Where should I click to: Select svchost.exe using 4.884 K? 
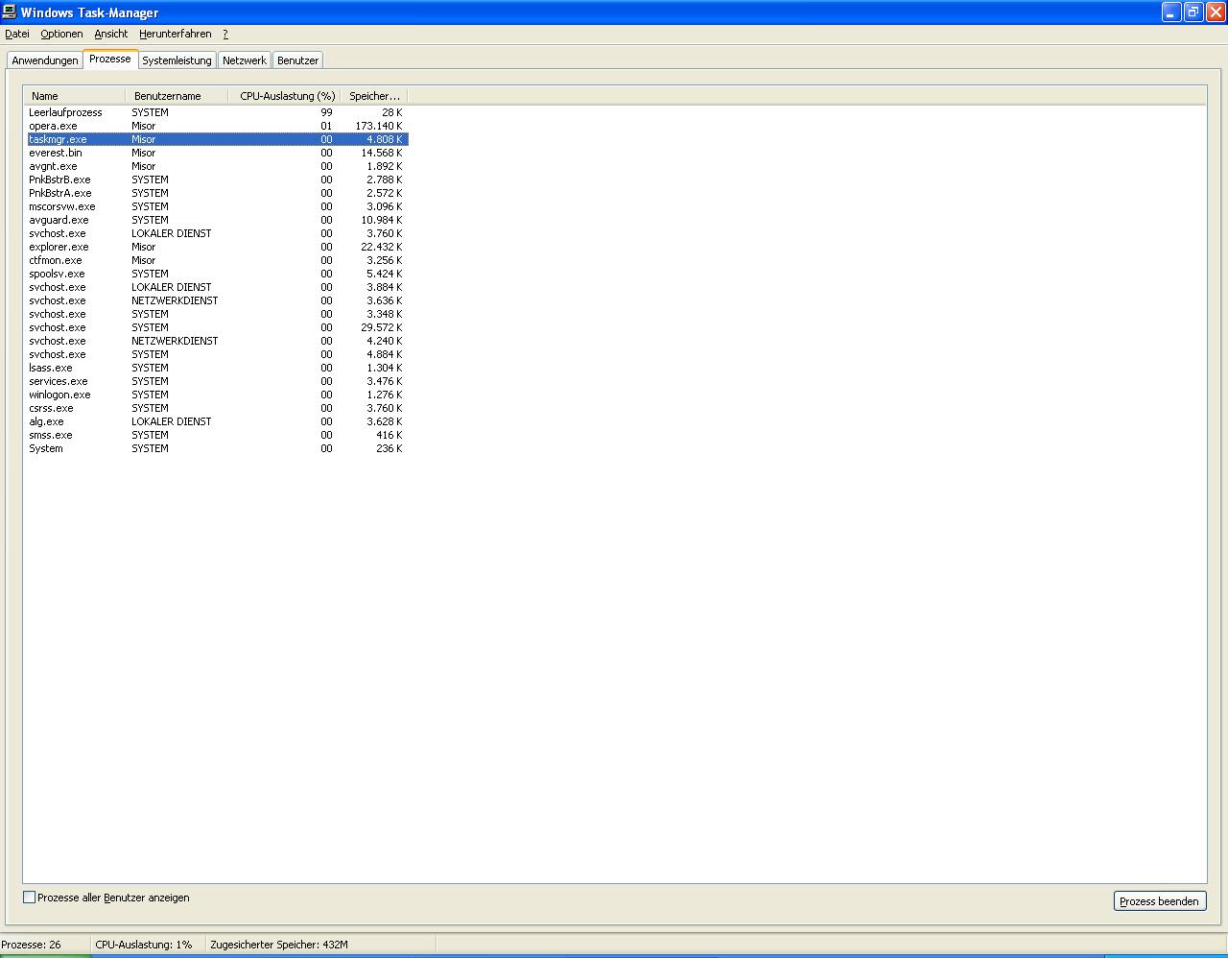point(217,354)
